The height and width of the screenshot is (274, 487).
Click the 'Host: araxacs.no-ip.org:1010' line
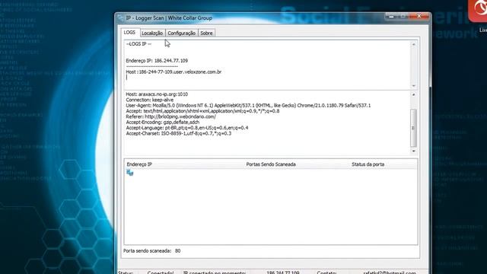[x=157, y=94]
